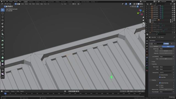Select the Cursor tool

[x=2, y=13]
